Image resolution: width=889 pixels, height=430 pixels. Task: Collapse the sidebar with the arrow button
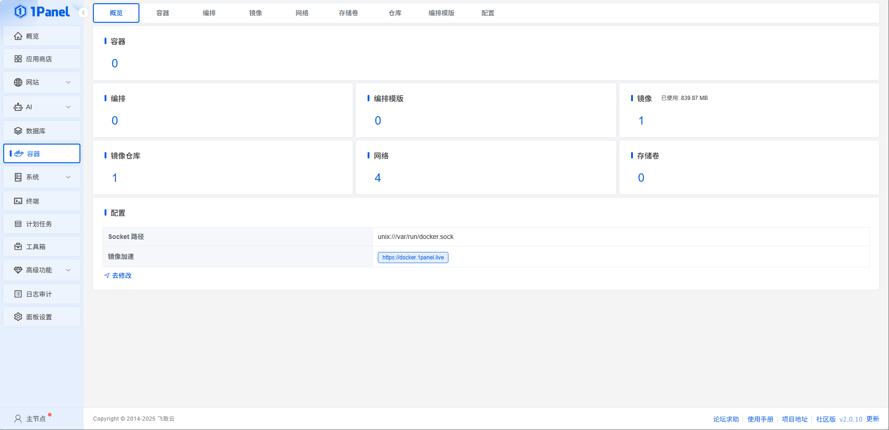[83, 13]
